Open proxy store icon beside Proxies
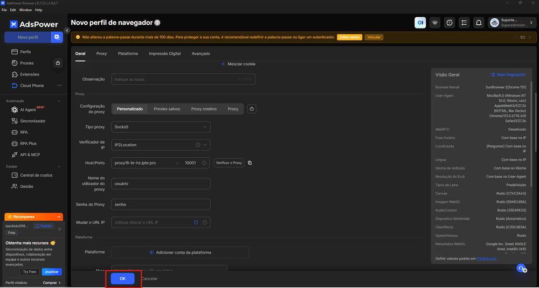The image size is (539, 288). pyautogui.click(x=58, y=63)
